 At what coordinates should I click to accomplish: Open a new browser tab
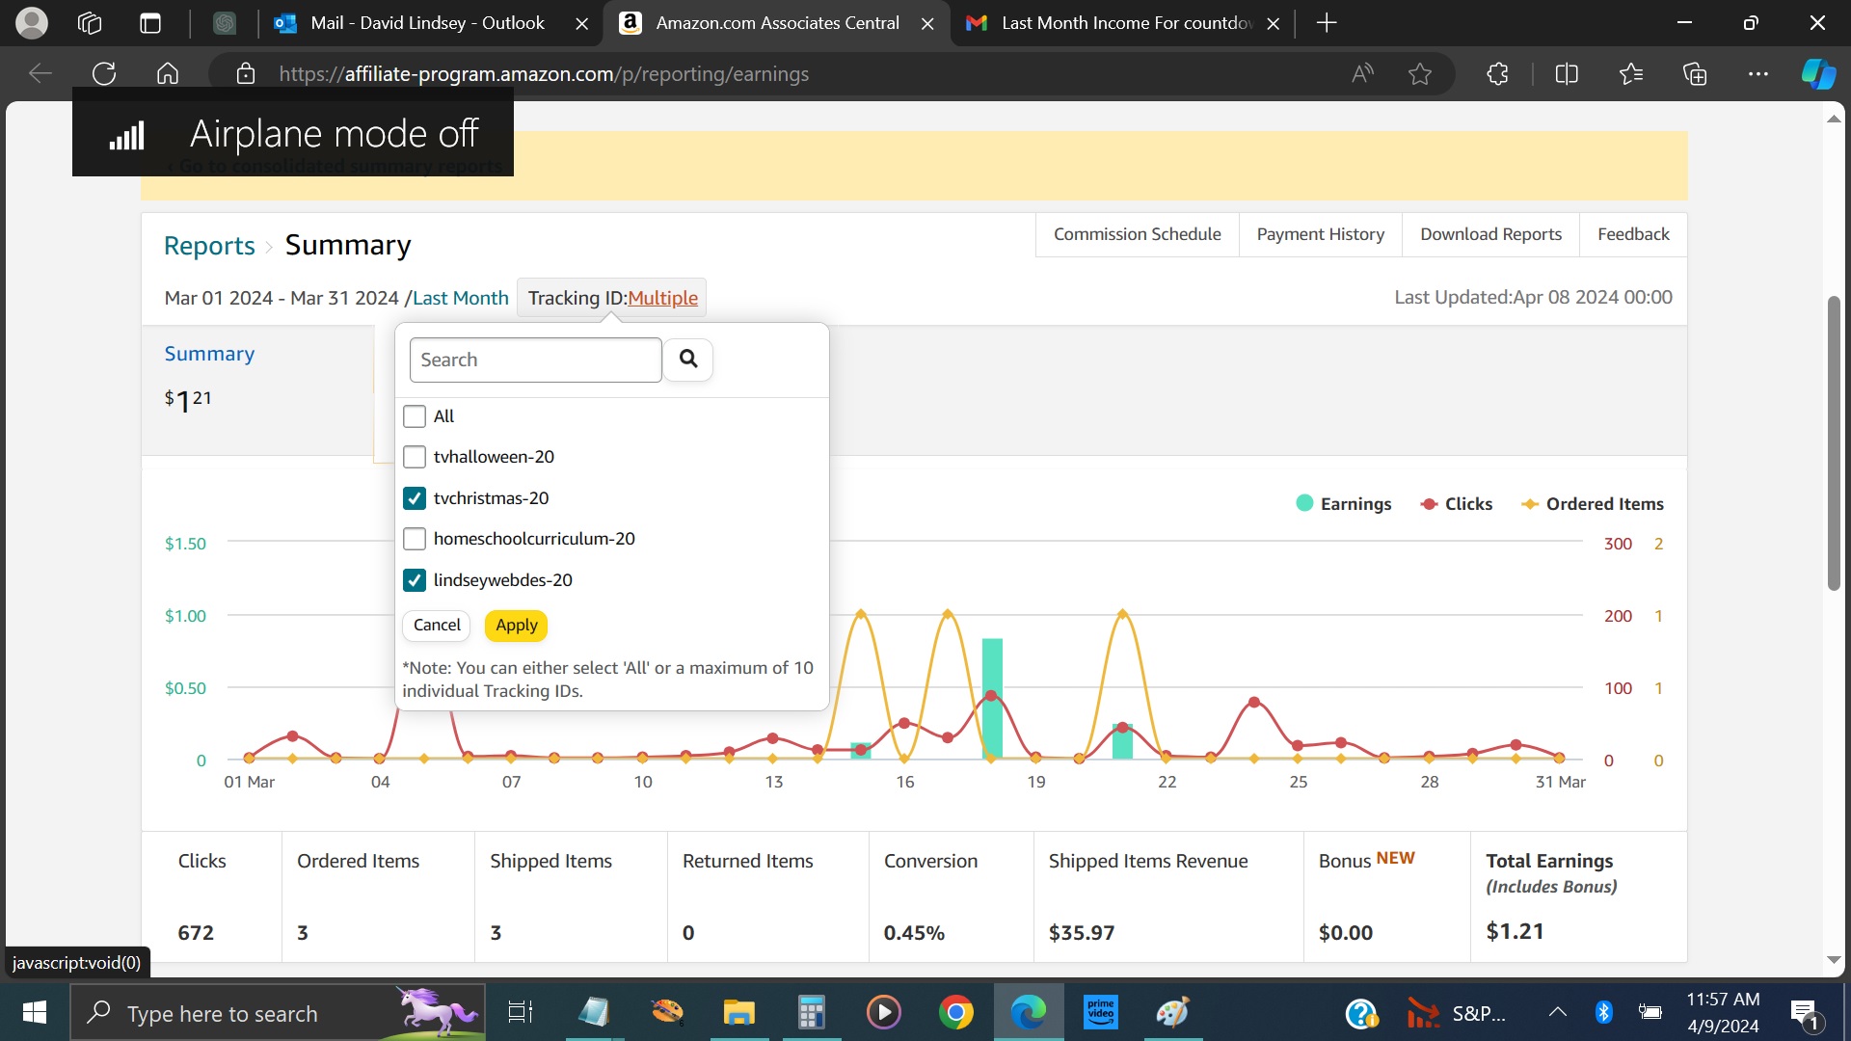point(1327,22)
